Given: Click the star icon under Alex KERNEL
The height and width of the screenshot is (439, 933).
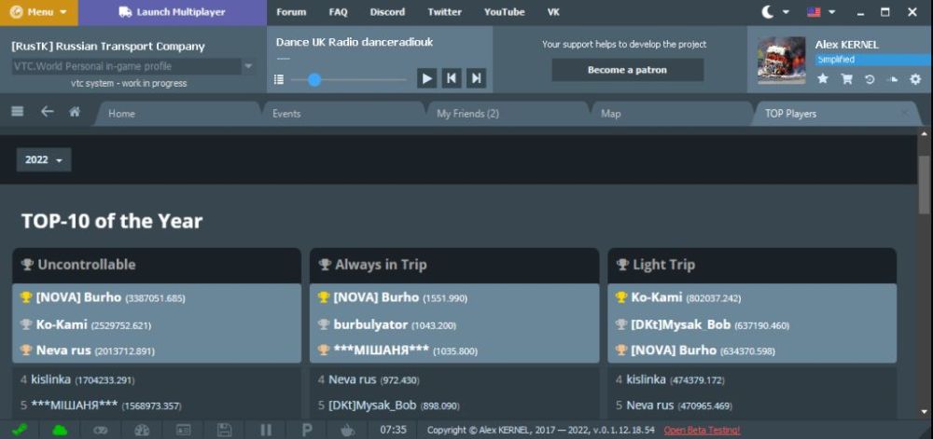Looking at the screenshot, I should coord(822,79).
